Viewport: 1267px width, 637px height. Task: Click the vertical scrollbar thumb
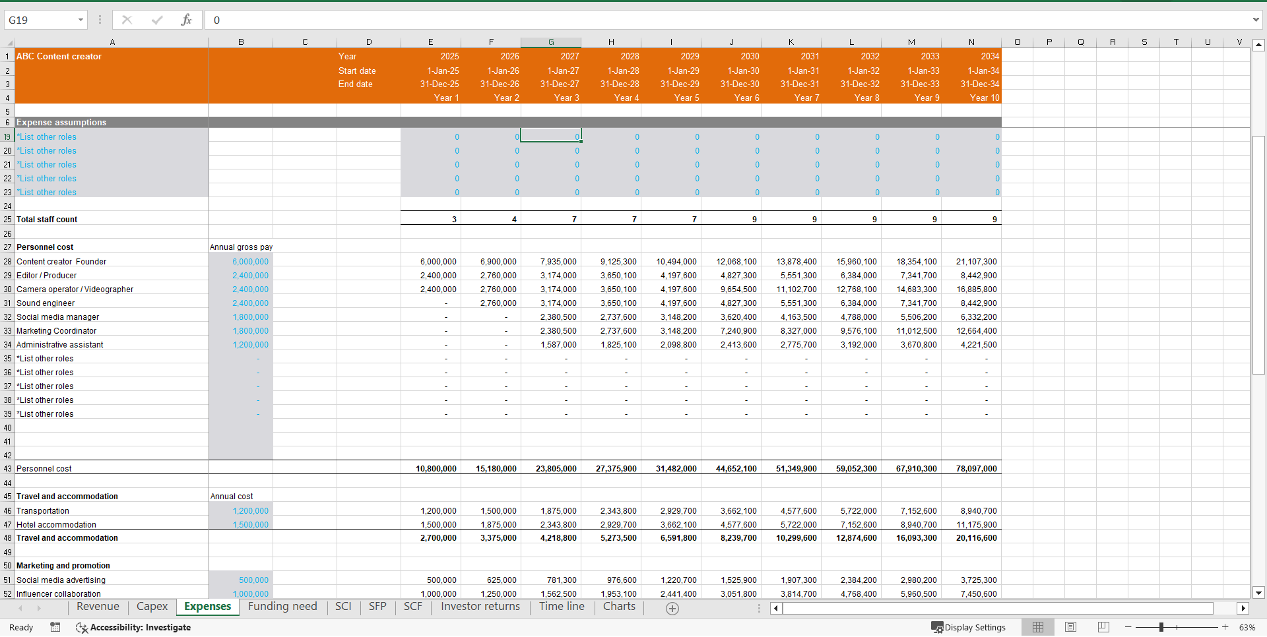(x=1258, y=255)
